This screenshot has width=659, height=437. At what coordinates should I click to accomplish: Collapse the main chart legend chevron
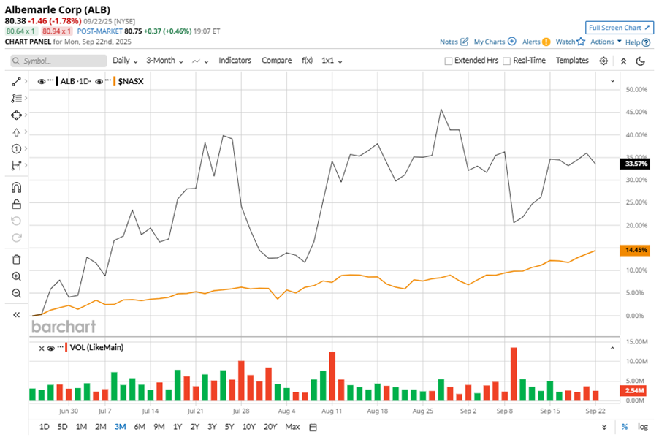click(x=612, y=80)
